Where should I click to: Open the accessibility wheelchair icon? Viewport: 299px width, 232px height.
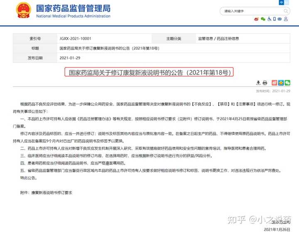[x=269, y=19]
